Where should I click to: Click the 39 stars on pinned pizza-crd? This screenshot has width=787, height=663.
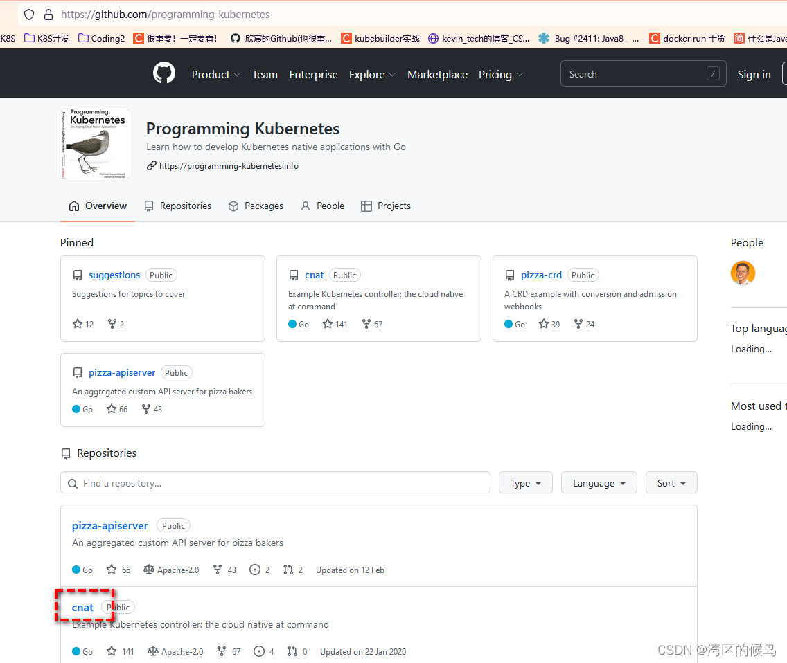click(549, 324)
